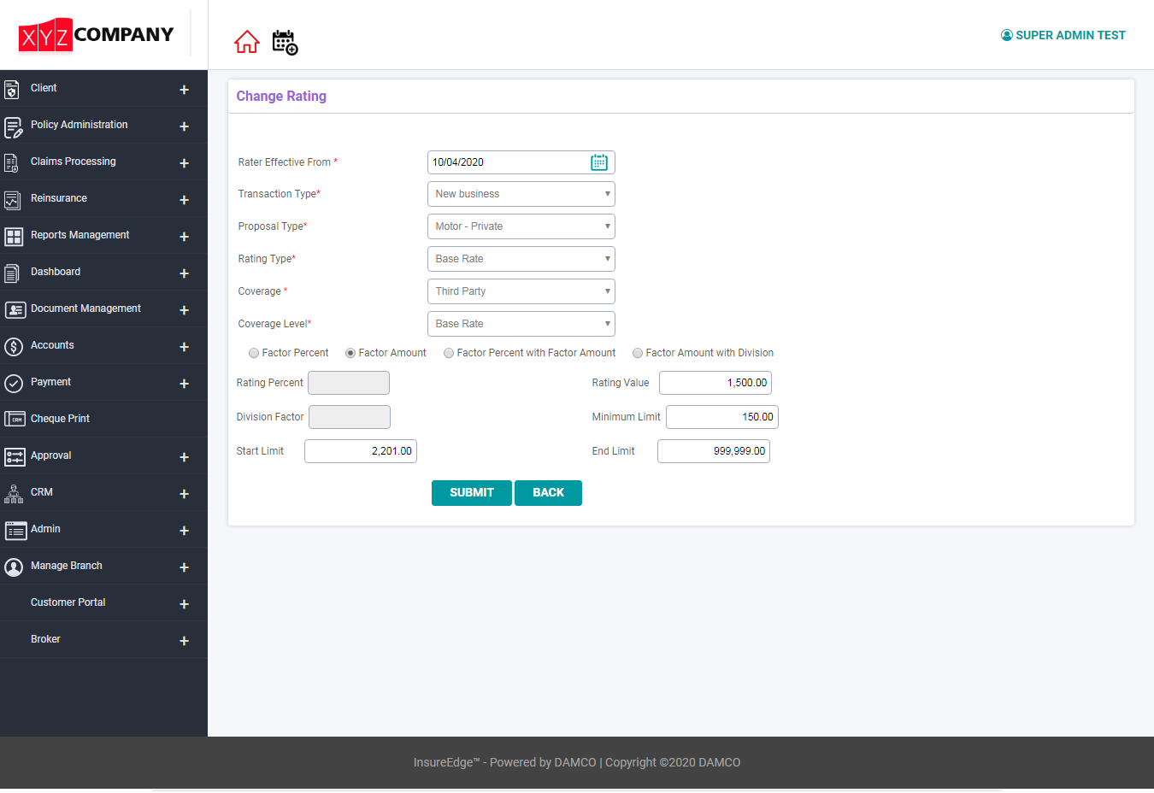Click the Manage Branch person icon
This screenshot has height=793, width=1154.
pyautogui.click(x=14, y=566)
